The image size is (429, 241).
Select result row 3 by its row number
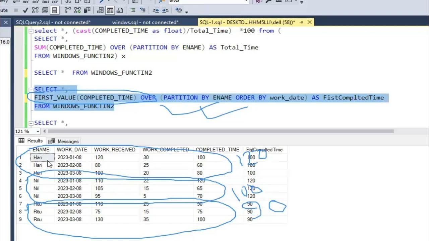[x=21, y=173]
